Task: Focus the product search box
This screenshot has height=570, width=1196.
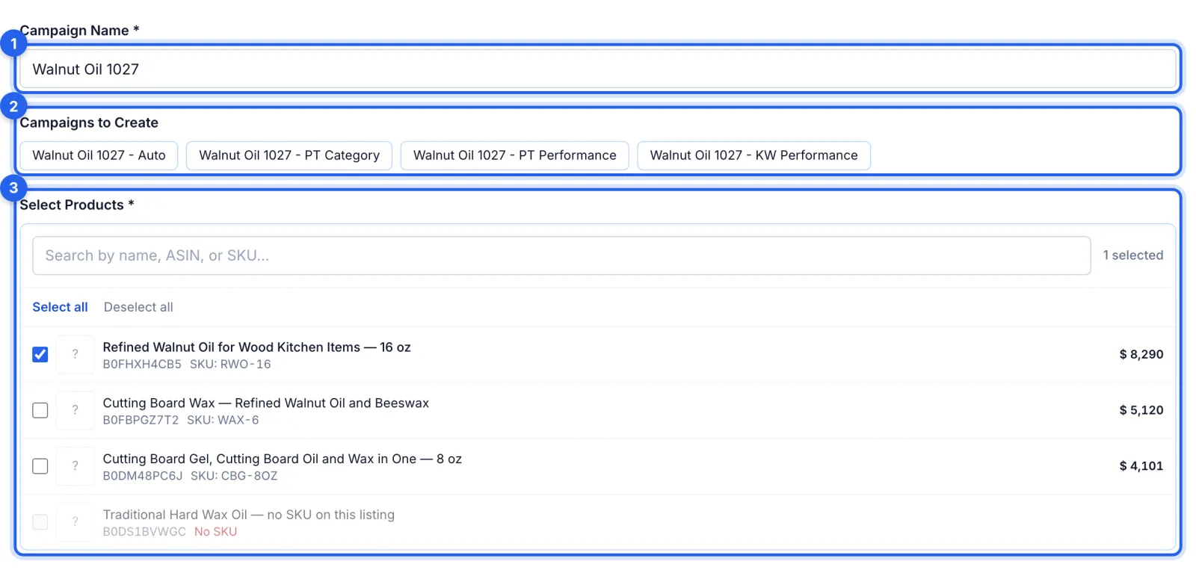Action: coord(561,255)
